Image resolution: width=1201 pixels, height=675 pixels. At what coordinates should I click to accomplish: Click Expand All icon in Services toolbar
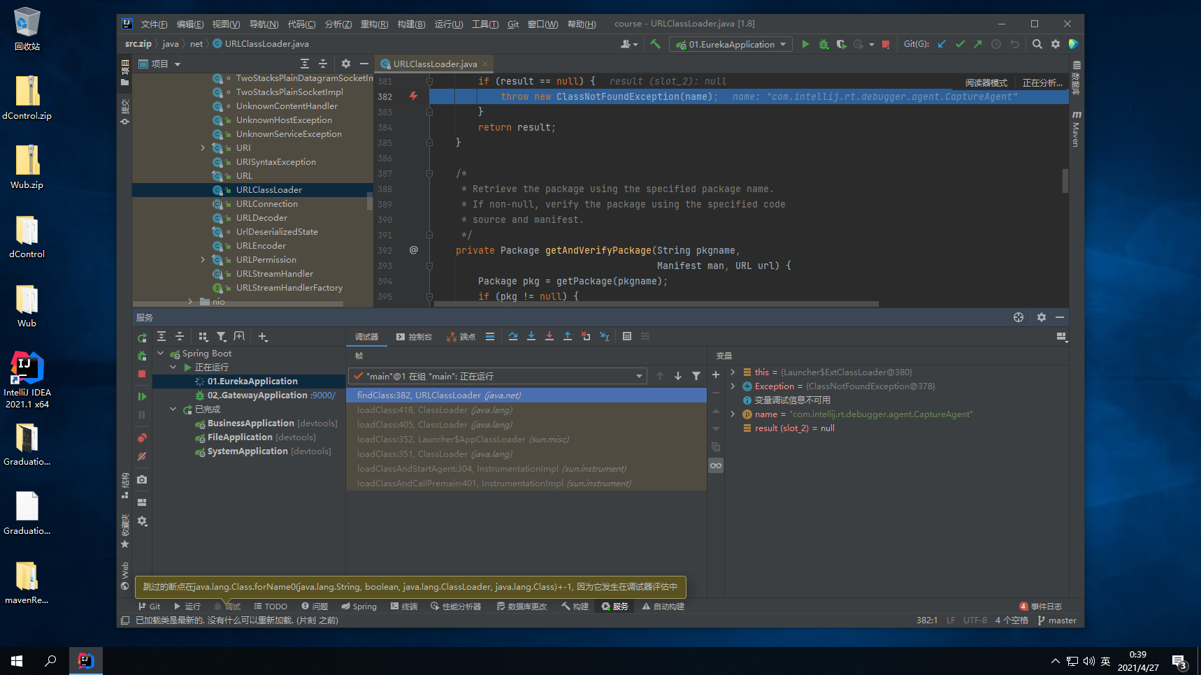[x=161, y=336]
